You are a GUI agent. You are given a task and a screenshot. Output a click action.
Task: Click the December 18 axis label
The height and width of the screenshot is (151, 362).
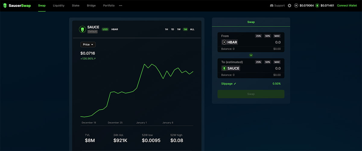coord(89,123)
